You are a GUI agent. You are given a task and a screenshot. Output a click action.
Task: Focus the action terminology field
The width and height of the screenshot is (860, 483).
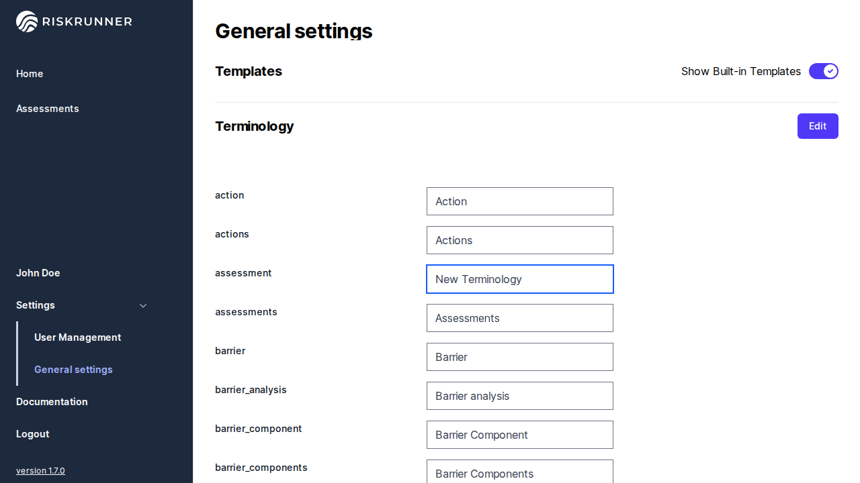pos(519,201)
